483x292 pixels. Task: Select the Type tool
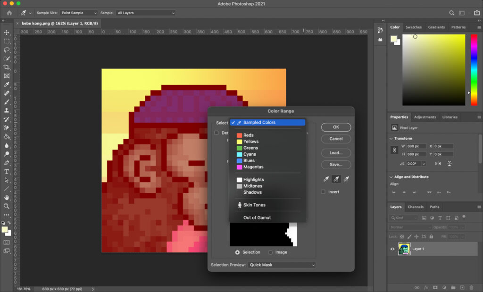pos(7,172)
